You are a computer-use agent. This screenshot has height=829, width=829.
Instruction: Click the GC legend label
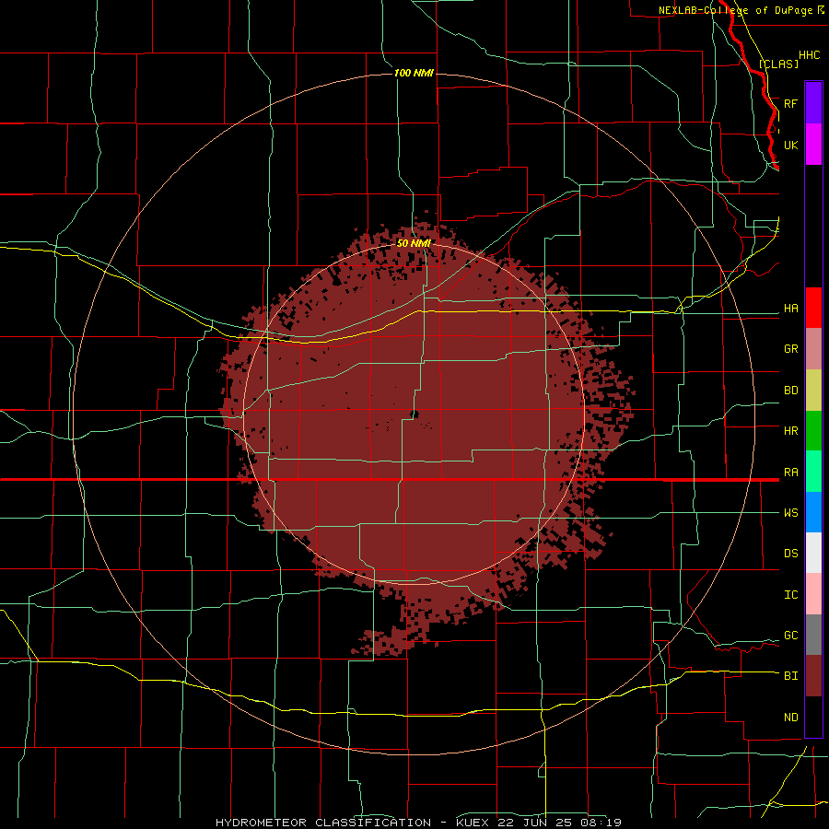point(790,636)
